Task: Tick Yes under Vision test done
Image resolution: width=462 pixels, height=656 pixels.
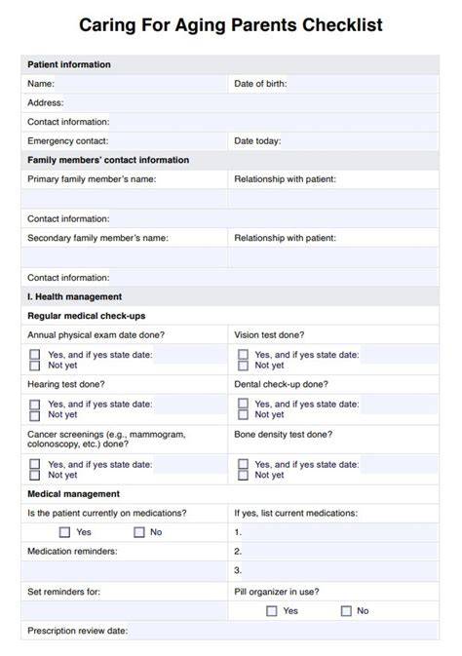Action: pyautogui.click(x=243, y=355)
